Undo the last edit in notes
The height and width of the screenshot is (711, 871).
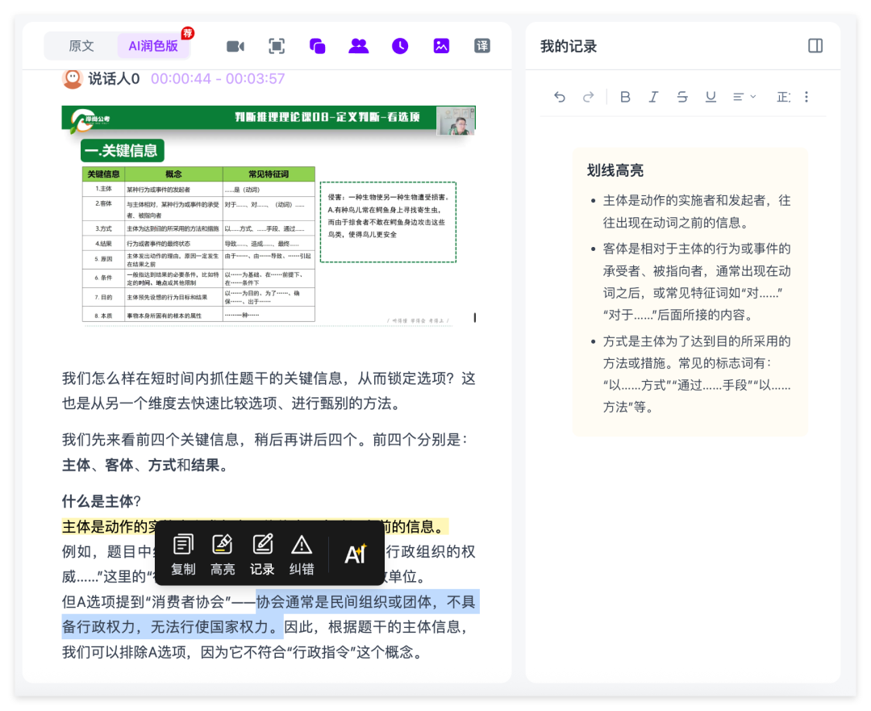click(560, 98)
